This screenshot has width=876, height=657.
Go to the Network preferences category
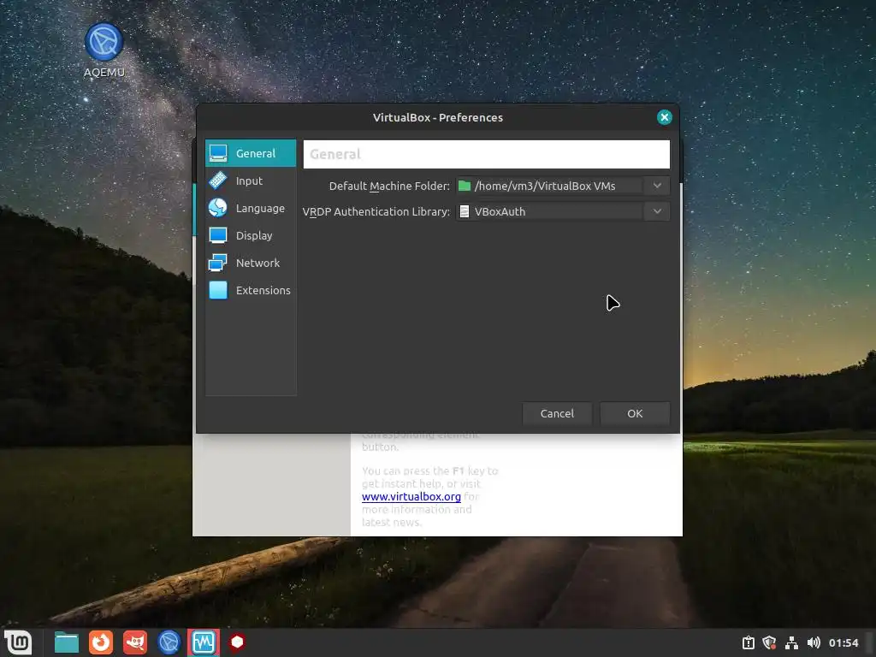251,263
